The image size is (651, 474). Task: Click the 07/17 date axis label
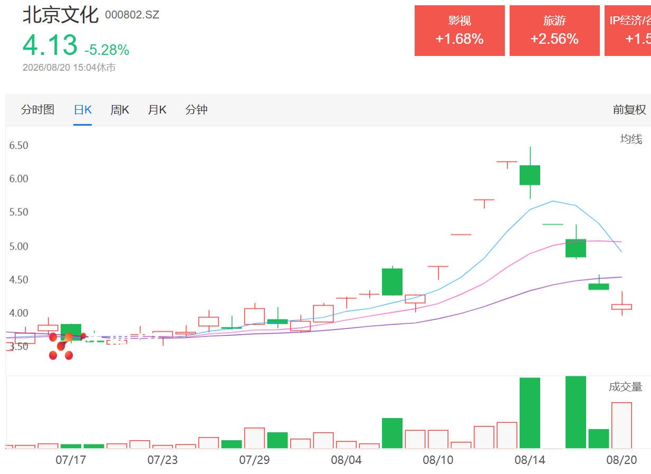tap(71, 460)
